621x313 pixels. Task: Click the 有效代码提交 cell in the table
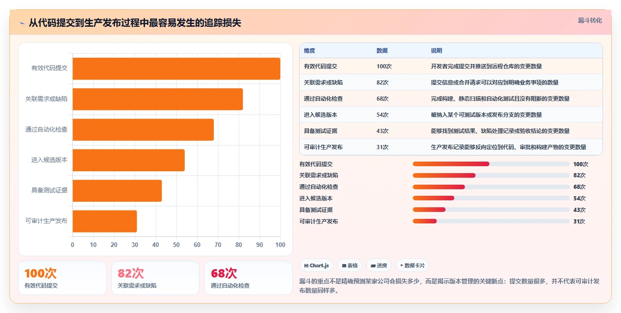click(x=320, y=66)
